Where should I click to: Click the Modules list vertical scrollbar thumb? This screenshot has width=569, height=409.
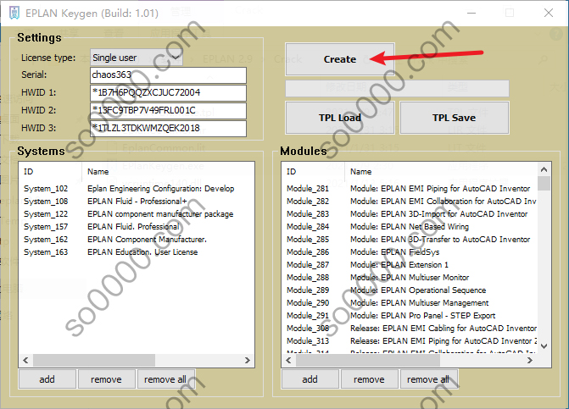(x=544, y=183)
